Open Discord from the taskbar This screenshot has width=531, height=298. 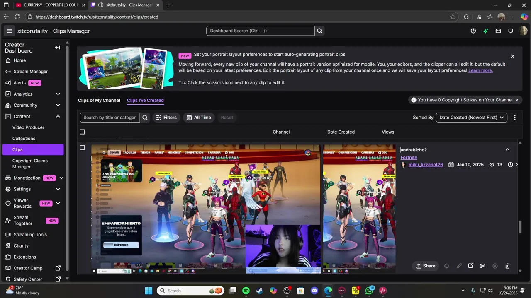(x=314, y=291)
